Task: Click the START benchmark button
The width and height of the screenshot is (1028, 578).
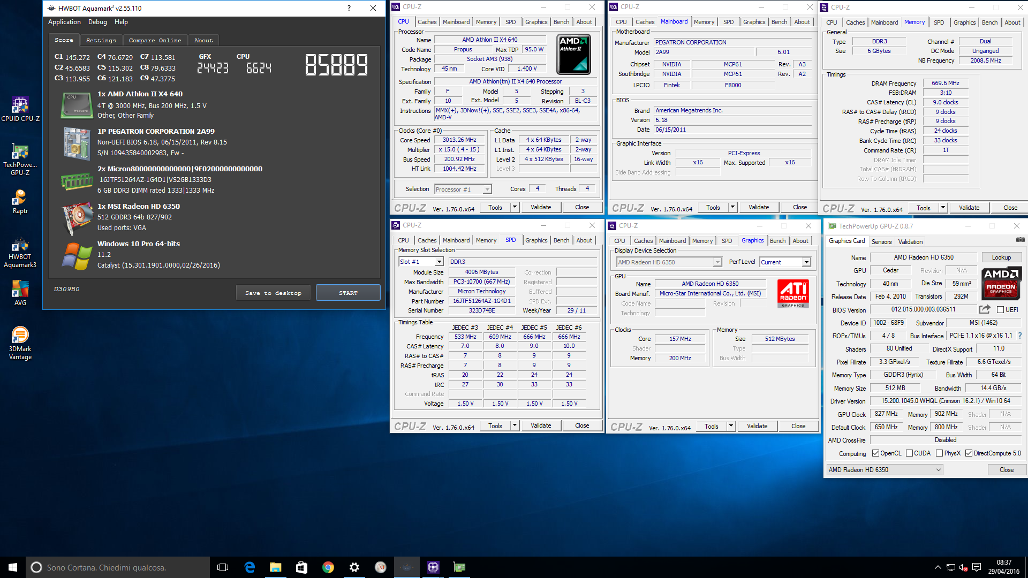Action: tap(348, 293)
